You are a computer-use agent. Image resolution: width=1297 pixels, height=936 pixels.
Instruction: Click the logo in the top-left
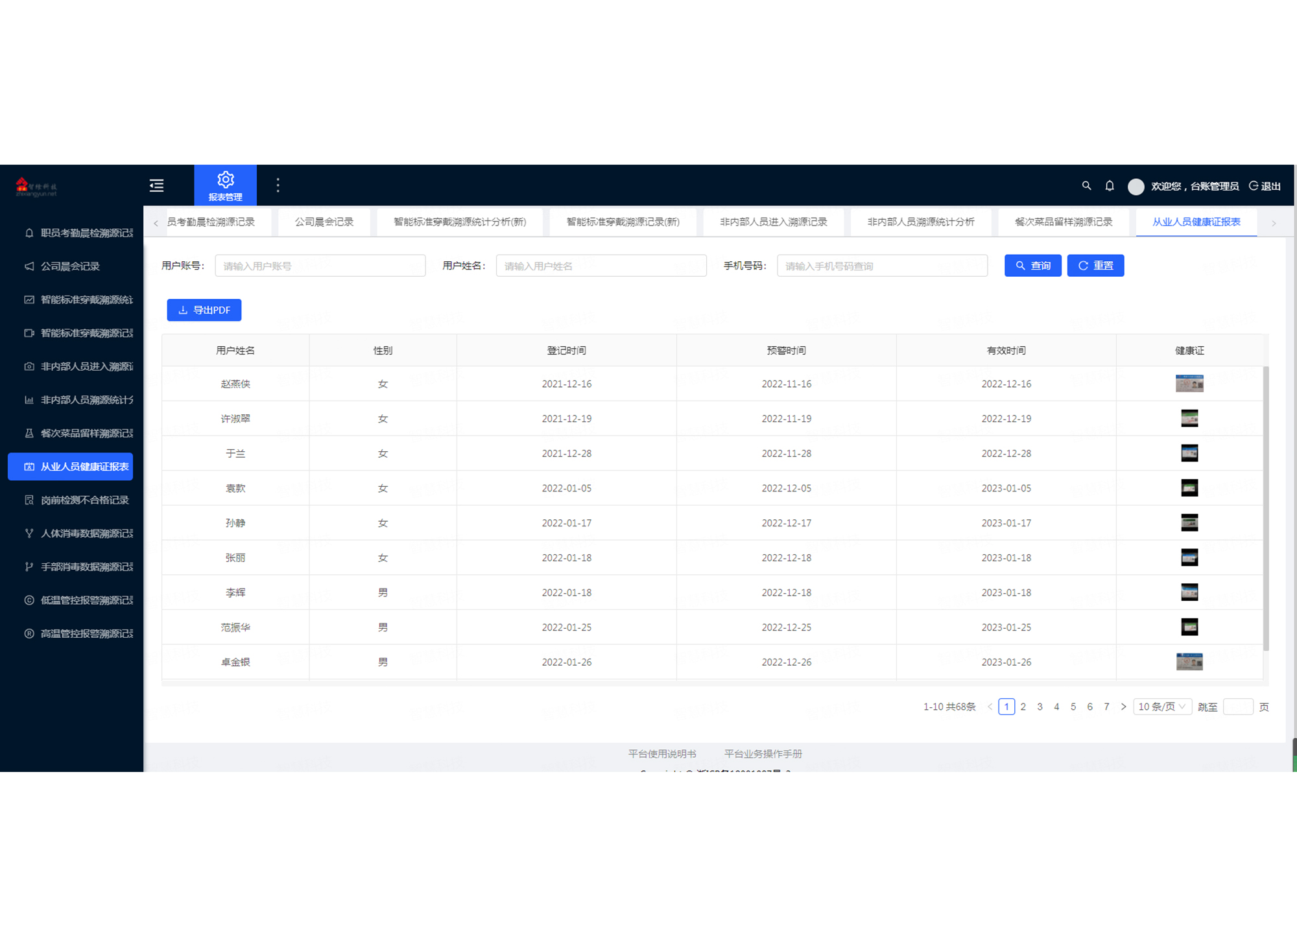(36, 187)
